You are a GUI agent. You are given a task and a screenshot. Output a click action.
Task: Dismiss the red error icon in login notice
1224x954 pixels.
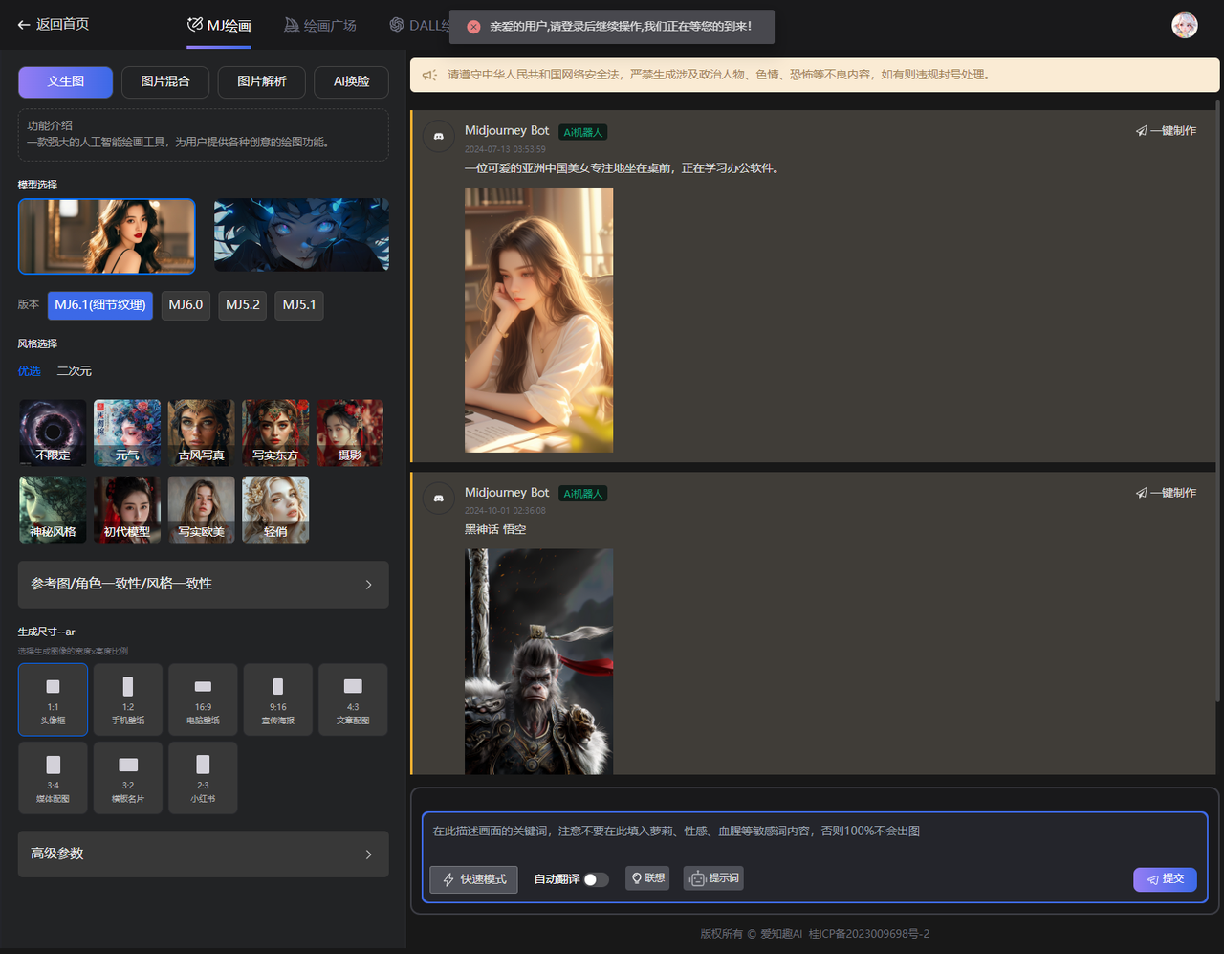point(473,27)
